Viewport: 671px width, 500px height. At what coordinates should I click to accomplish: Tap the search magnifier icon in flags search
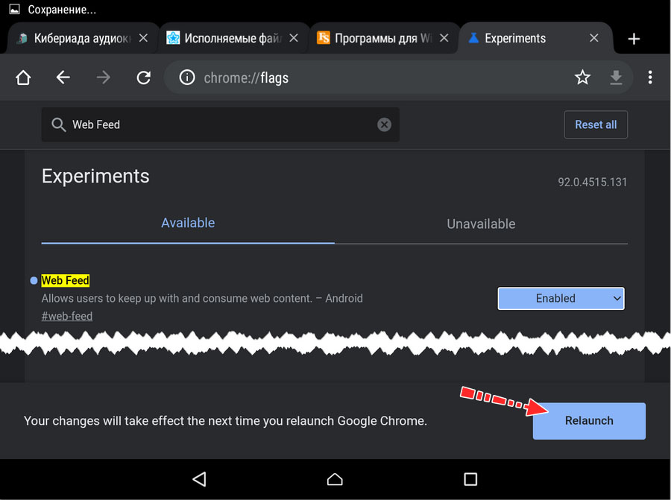pos(58,124)
